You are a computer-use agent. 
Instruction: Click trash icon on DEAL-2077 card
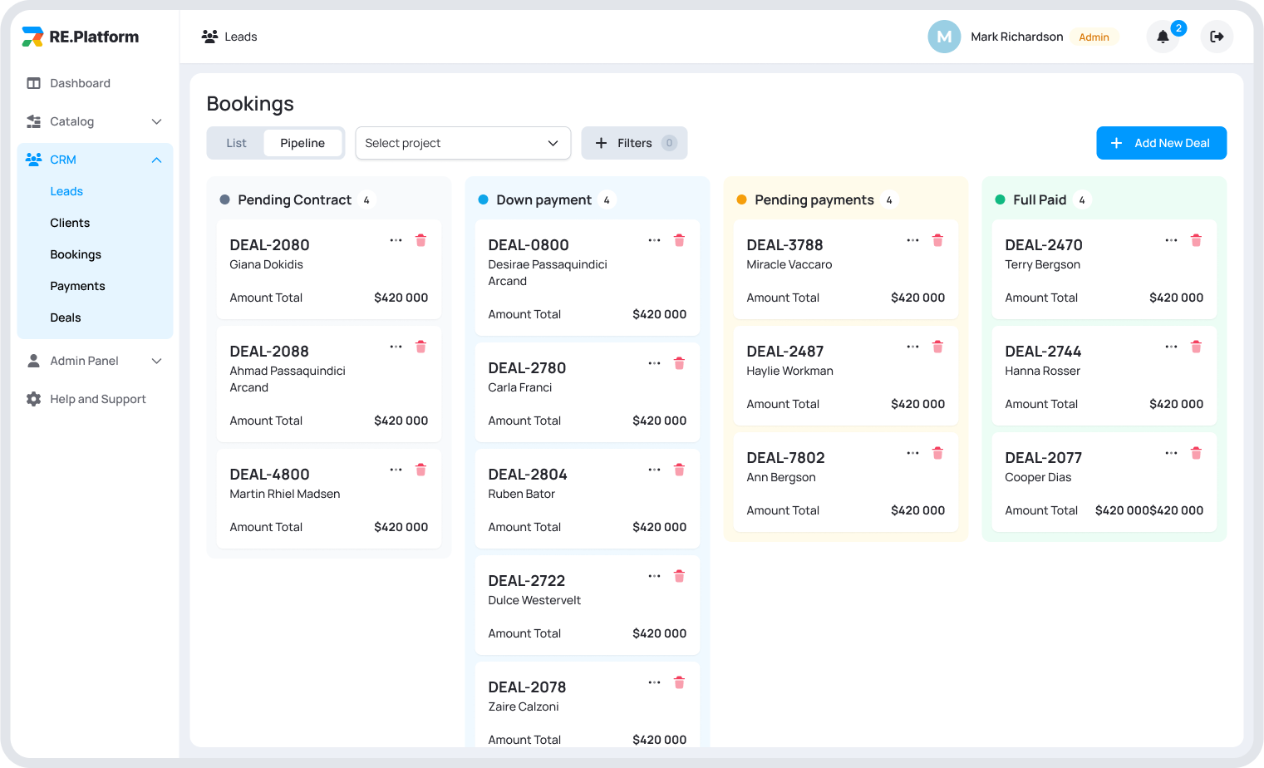(1196, 453)
